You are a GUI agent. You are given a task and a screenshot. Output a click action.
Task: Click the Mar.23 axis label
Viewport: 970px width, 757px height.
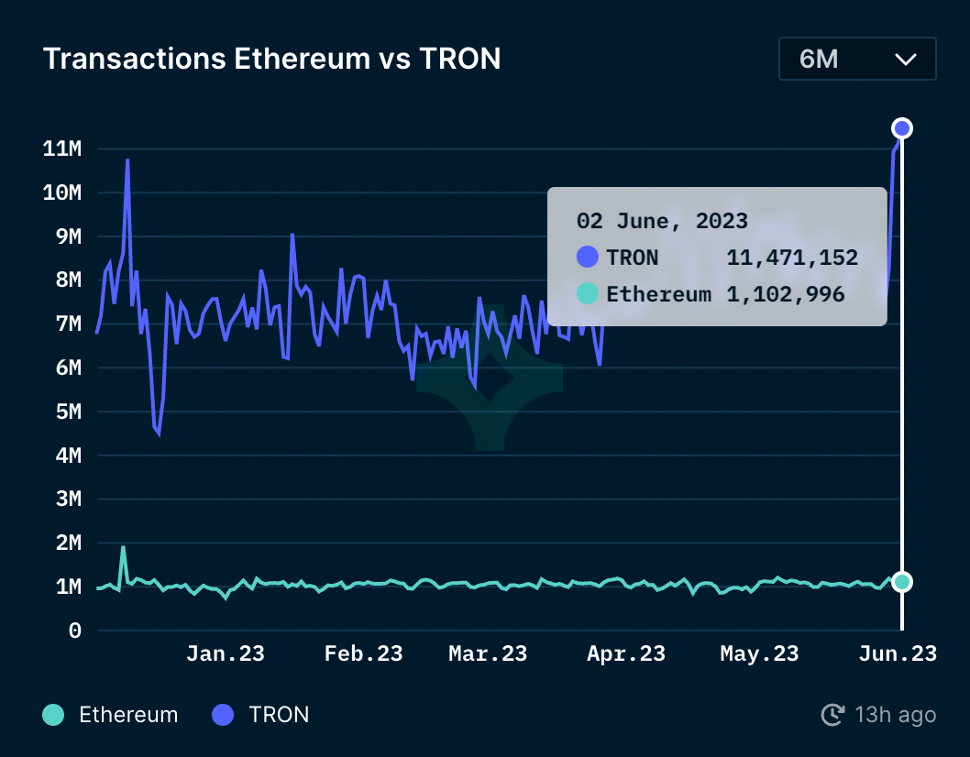[488, 653]
